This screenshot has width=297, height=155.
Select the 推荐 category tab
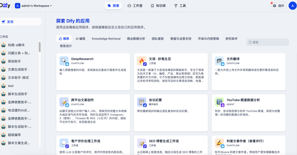(64, 38)
